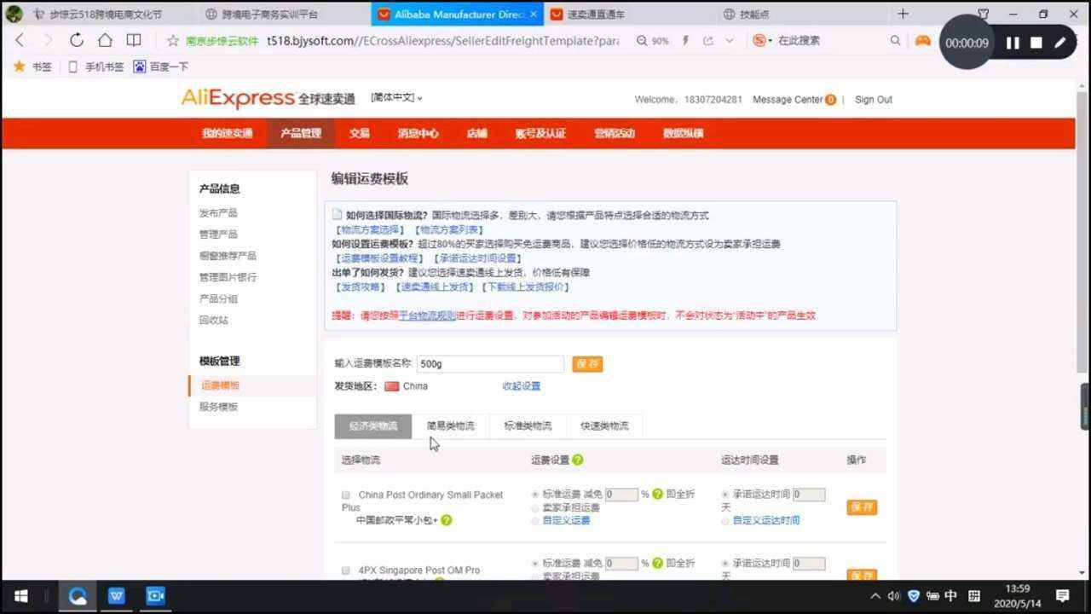Click the help icon beside 运费设置
Viewport: 1091px width, 614px height.
point(578,460)
